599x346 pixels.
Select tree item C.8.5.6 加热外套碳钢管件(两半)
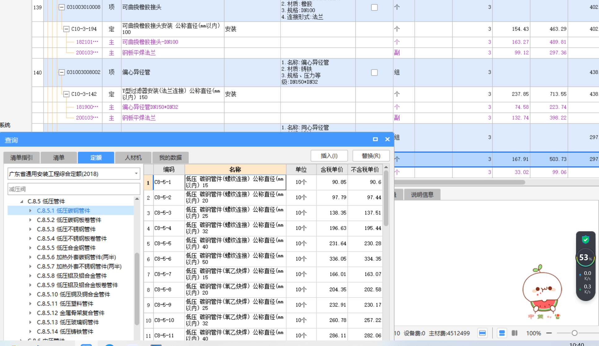[76, 257]
